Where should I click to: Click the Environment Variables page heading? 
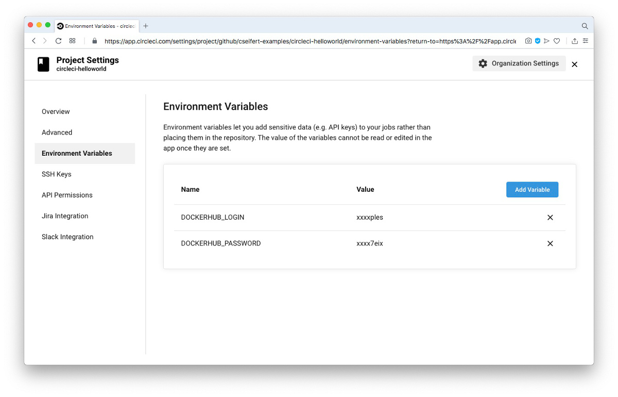(x=216, y=107)
